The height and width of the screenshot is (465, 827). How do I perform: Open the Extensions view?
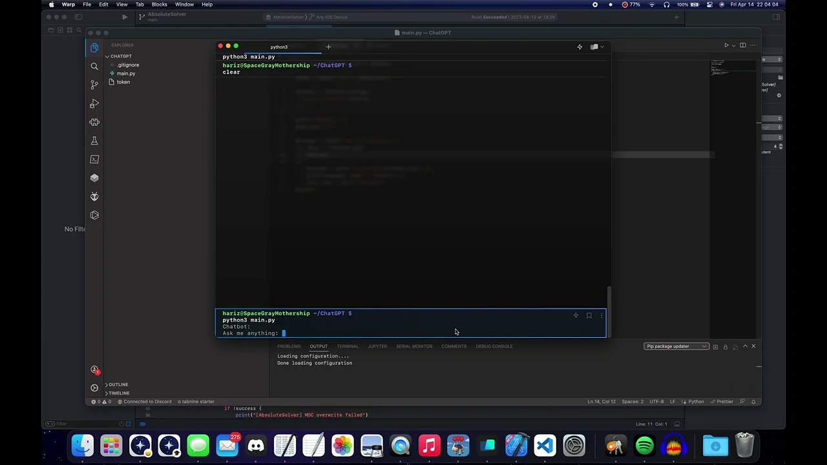pyautogui.click(x=94, y=122)
